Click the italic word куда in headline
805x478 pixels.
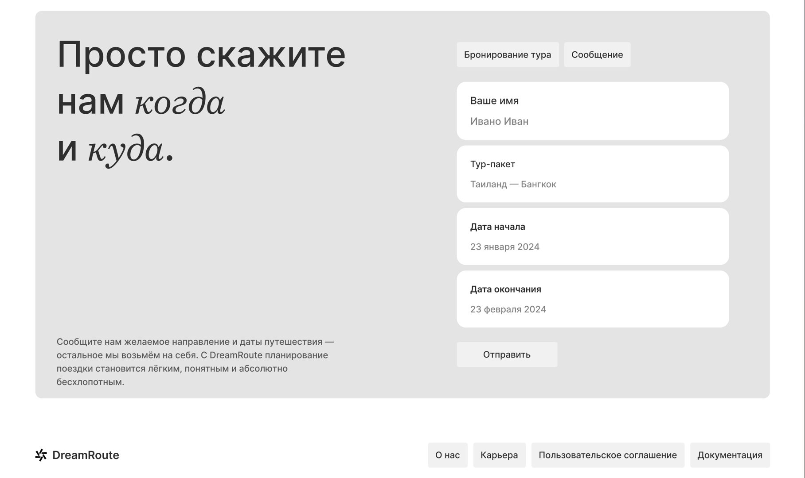(x=126, y=150)
